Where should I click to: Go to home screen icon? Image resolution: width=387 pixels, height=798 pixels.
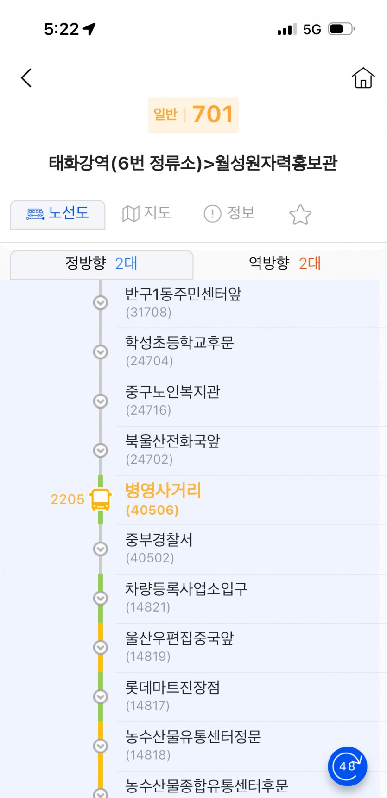(363, 78)
